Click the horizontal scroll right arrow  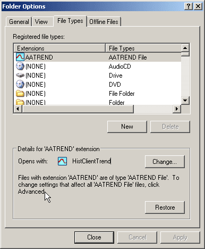[x=177, y=109]
